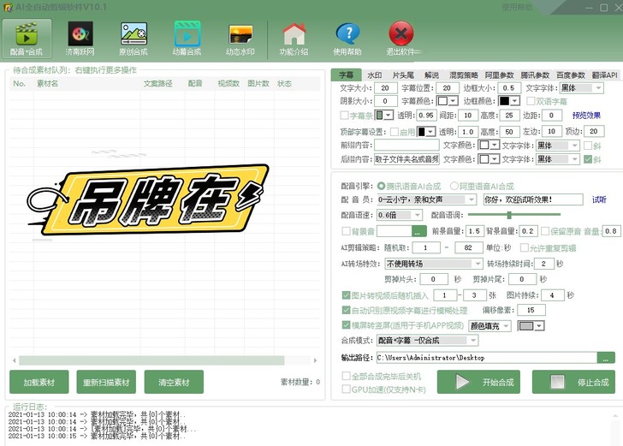Click the 开始合成 button
The image size is (623, 446).
click(478, 382)
